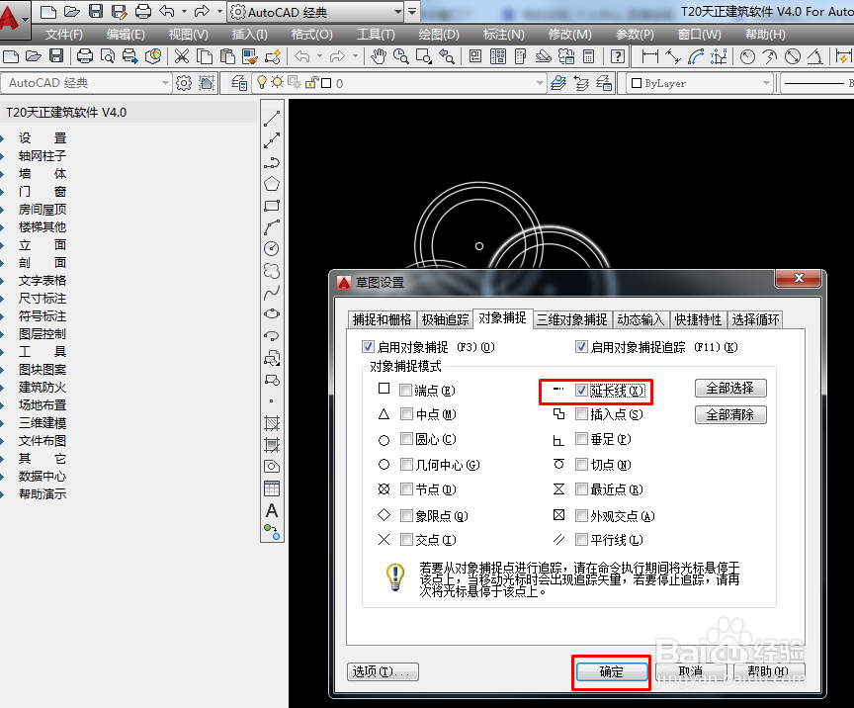The image size is (854, 708).
Task: Click the New file icon in quick access bar
Action: click(48, 12)
